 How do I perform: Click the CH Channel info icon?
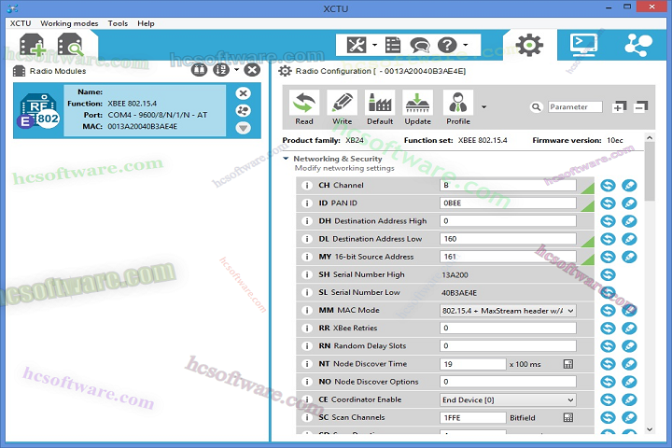pos(306,186)
